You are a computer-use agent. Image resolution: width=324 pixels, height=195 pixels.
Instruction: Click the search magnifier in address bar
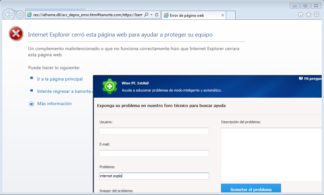[146, 15]
